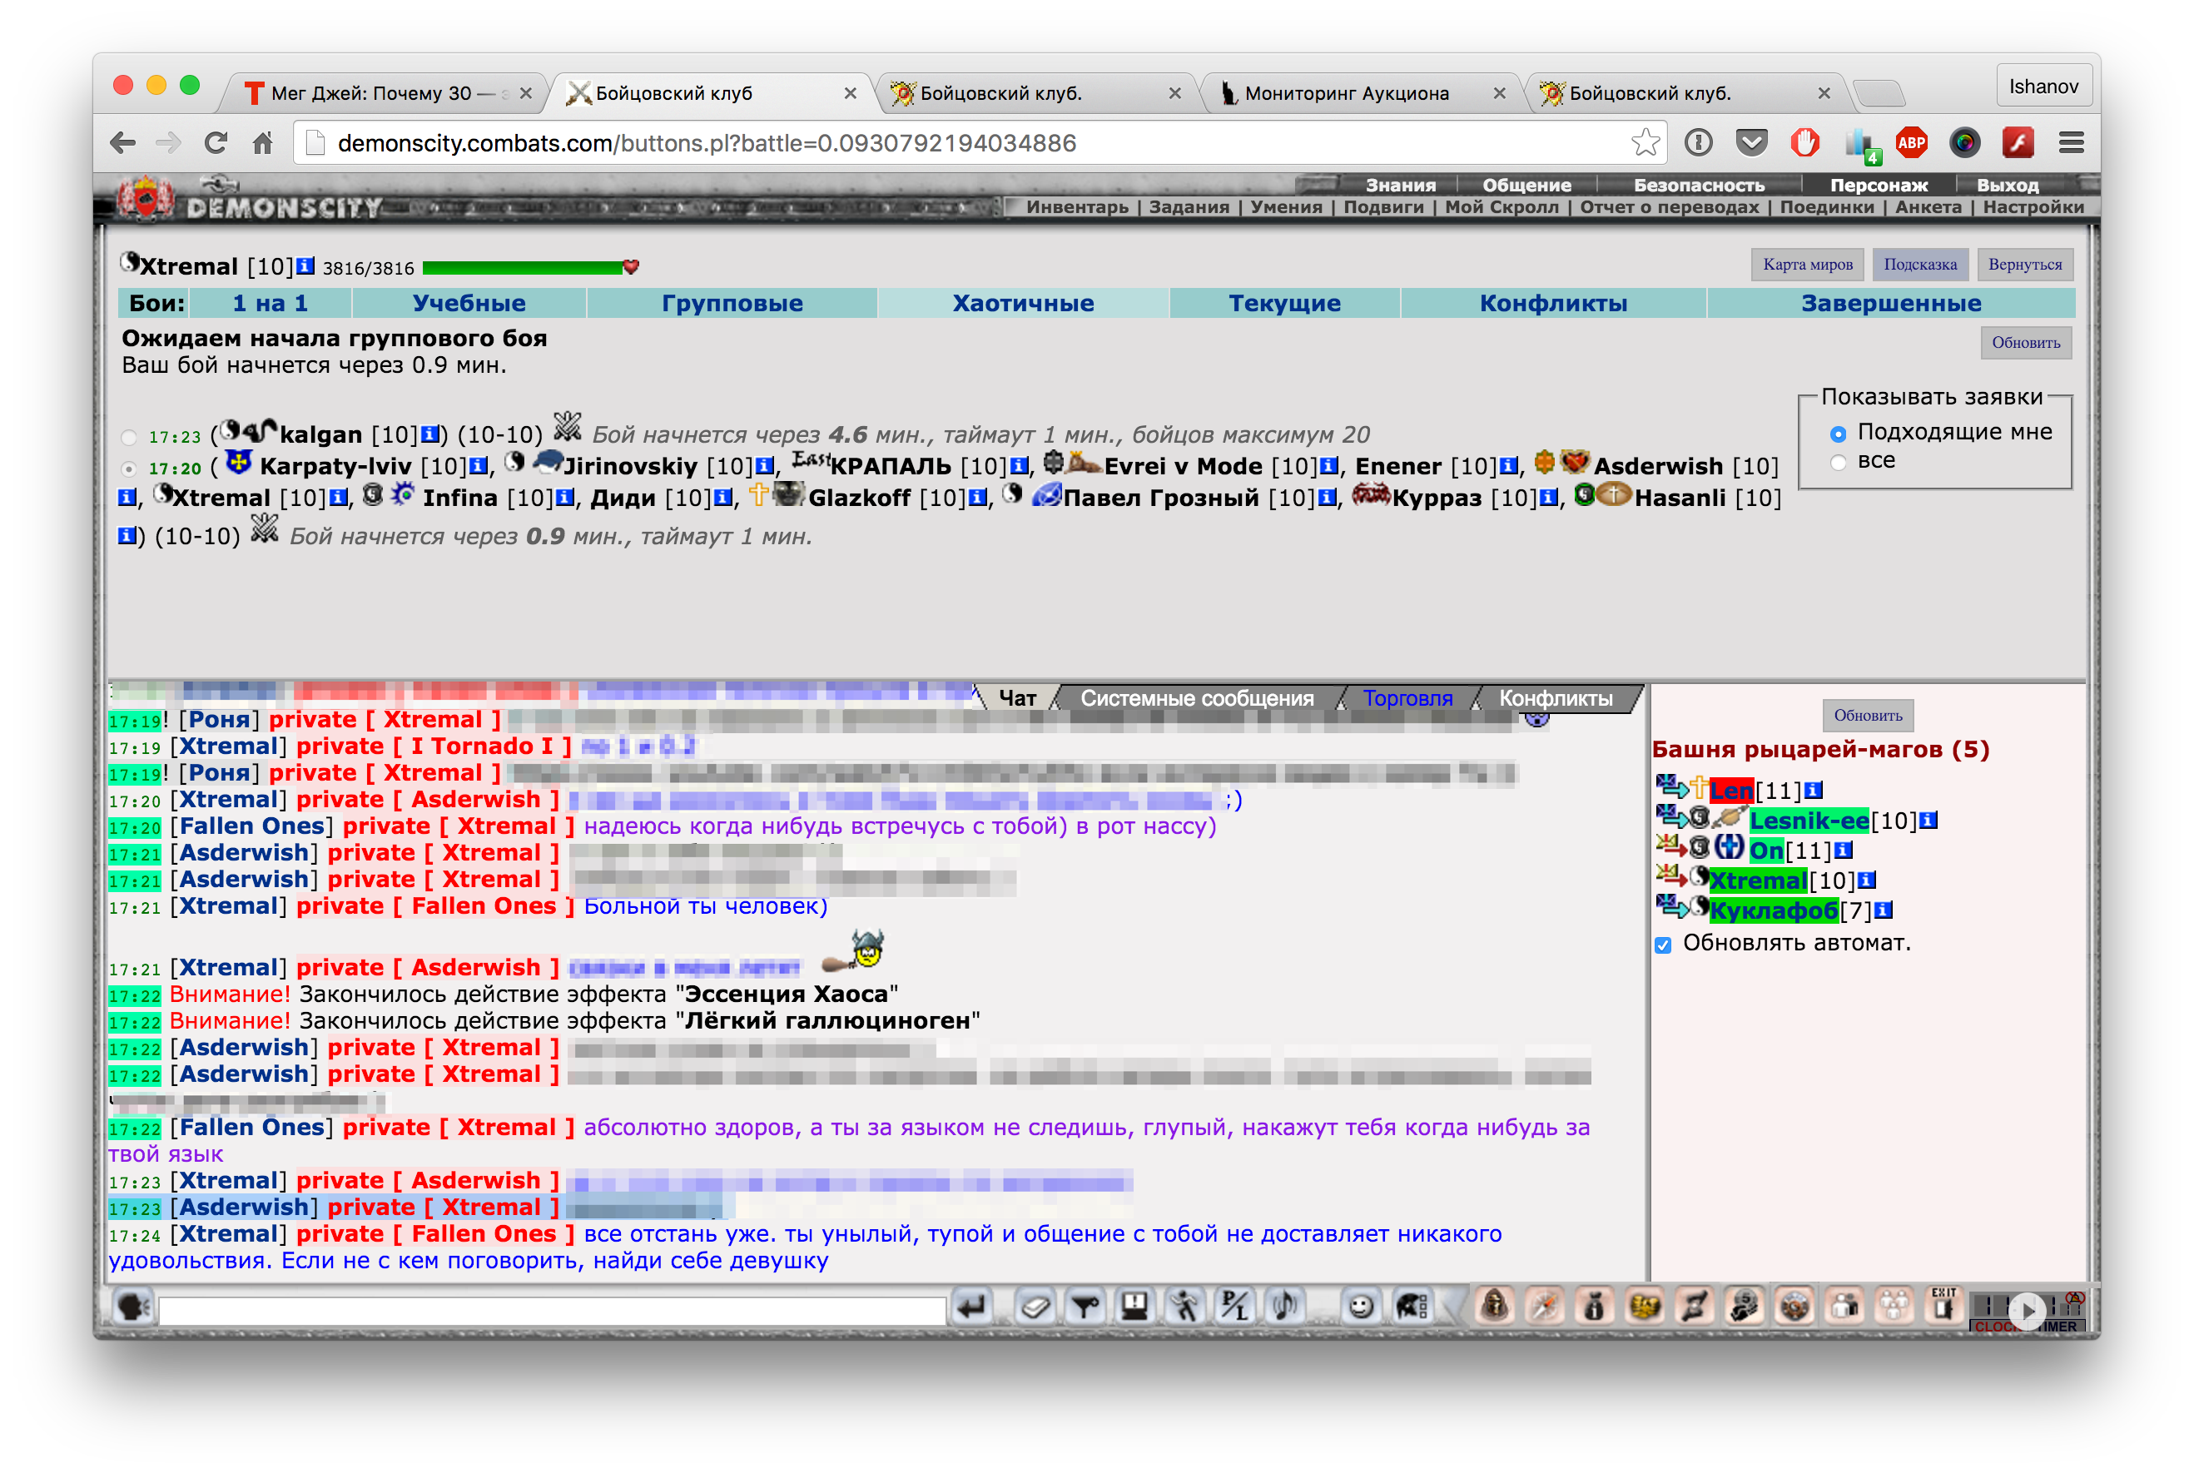Image resolution: width=2194 pixels, height=1473 pixels.
Task: Click the hooded figure icon
Action: click(1494, 1307)
